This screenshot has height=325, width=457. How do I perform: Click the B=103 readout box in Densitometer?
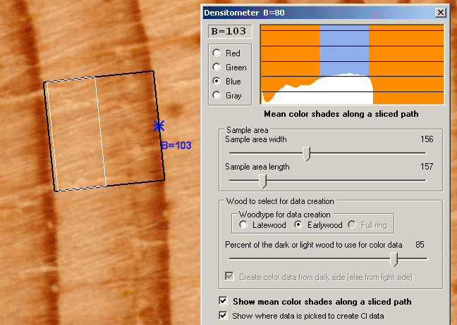click(x=230, y=32)
